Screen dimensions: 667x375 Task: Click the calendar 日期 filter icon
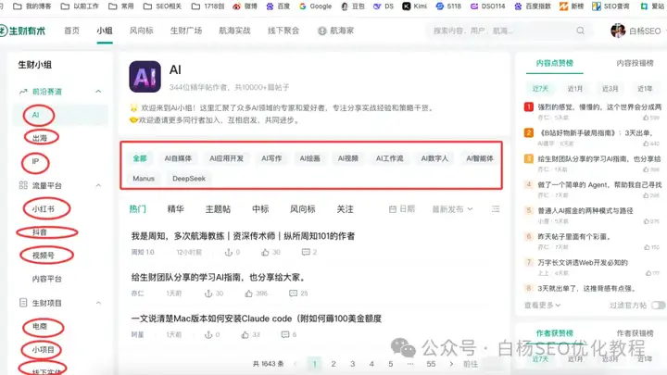click(x=393, y=208)
